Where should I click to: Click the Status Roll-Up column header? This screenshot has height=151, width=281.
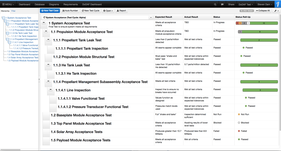click(x=243, y=17)
